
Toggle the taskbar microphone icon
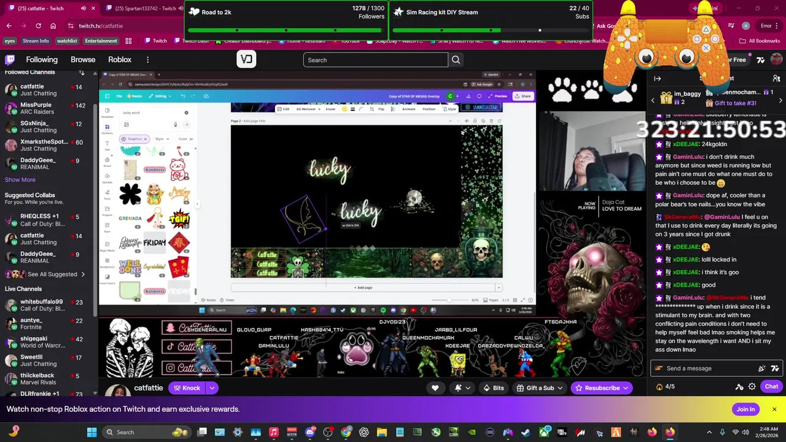click(x=722, y=432)
